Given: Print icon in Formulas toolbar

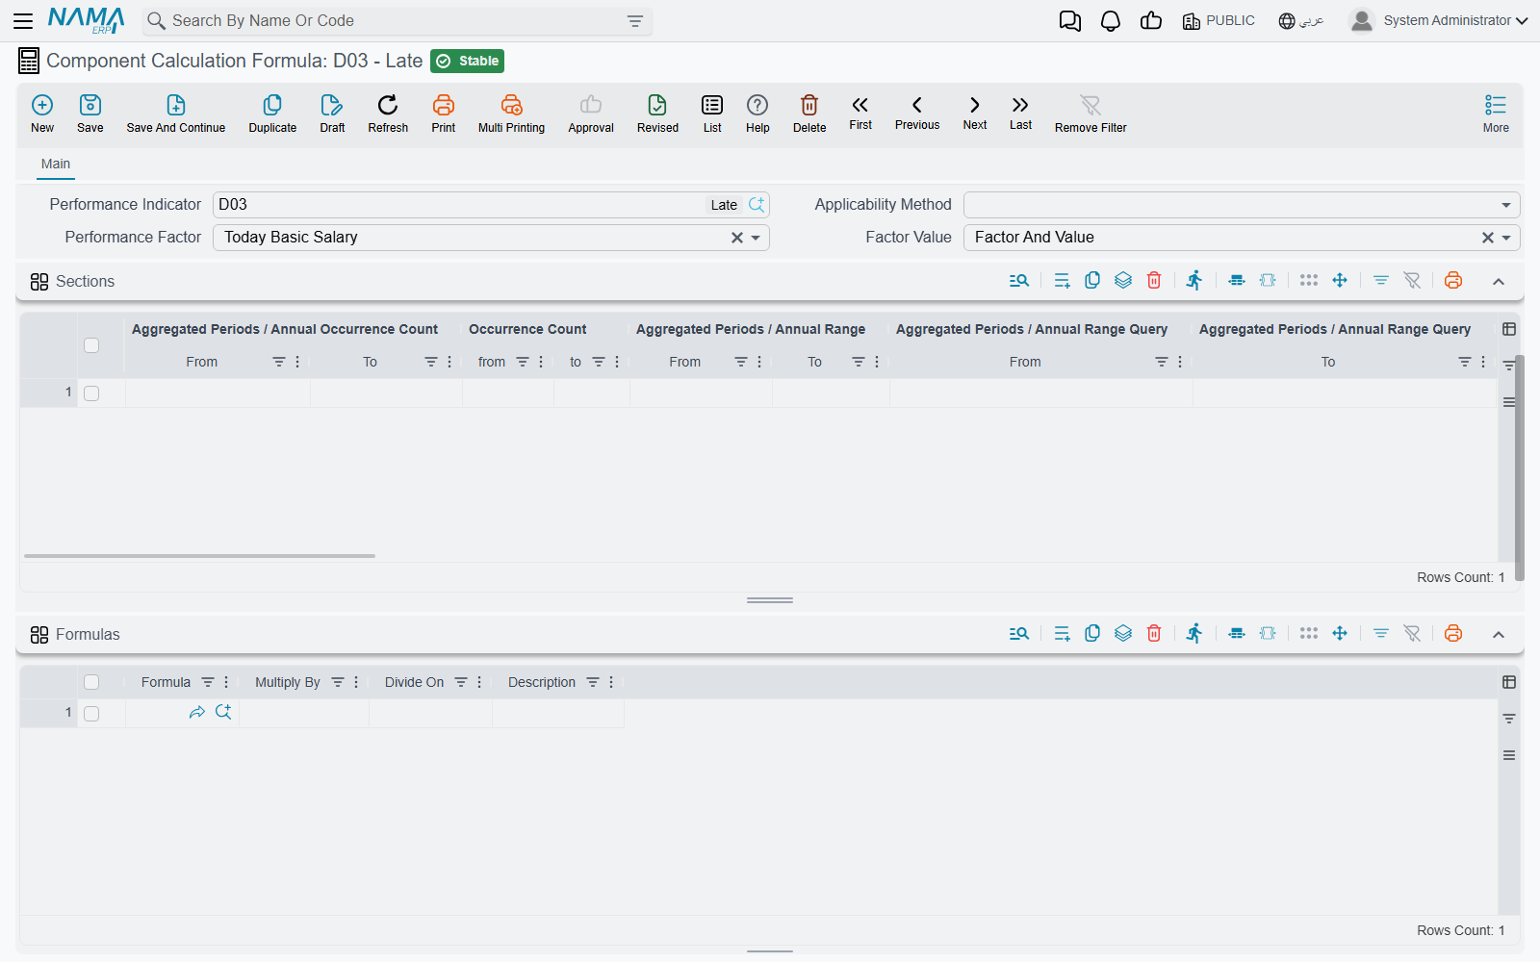Looking at the screenshot, I should 1453,634.
